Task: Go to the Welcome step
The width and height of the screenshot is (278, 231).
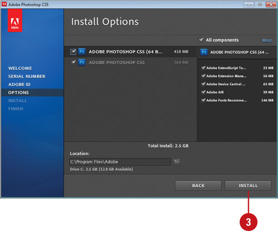Action: (20, 68)
